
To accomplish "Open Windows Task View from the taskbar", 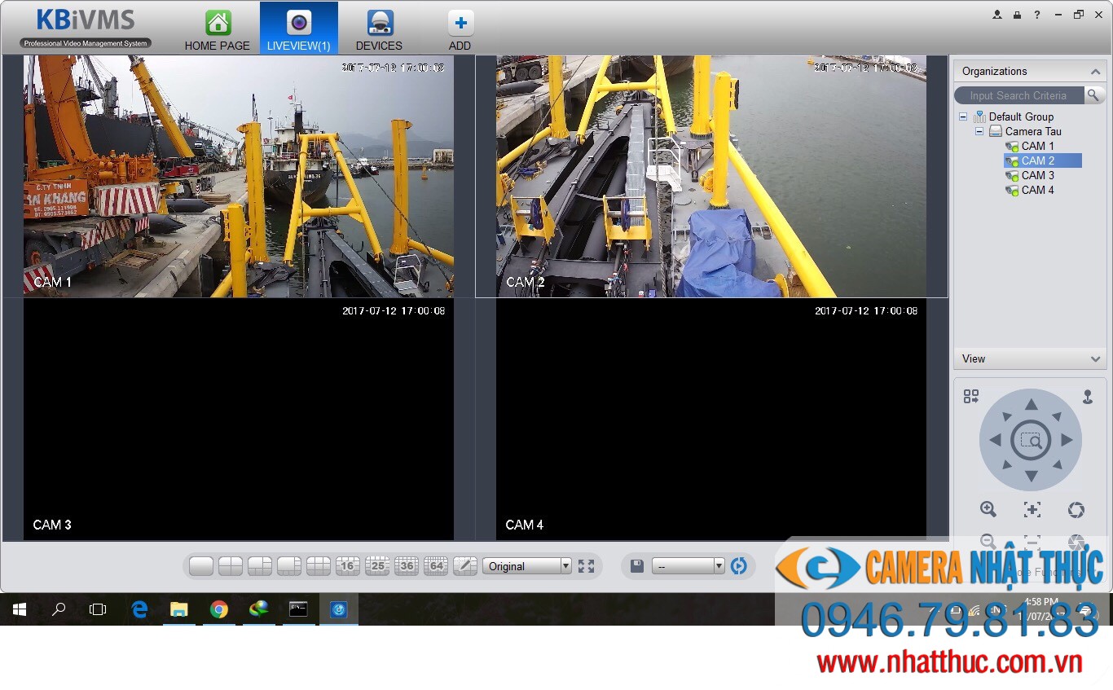I will [x=98, y=609].
